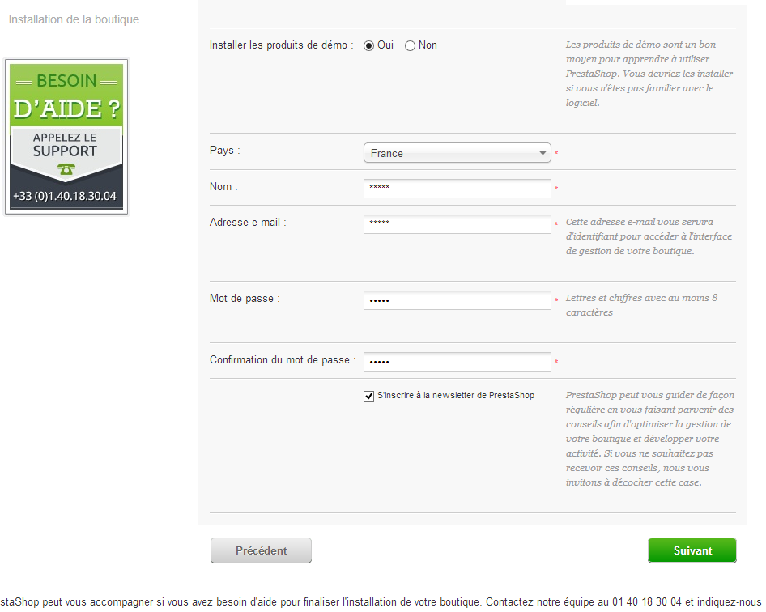Focus the Adresse e-mail field
Image resolution: width=766 pixels, height=612 pixels.
tap(457, 224)
